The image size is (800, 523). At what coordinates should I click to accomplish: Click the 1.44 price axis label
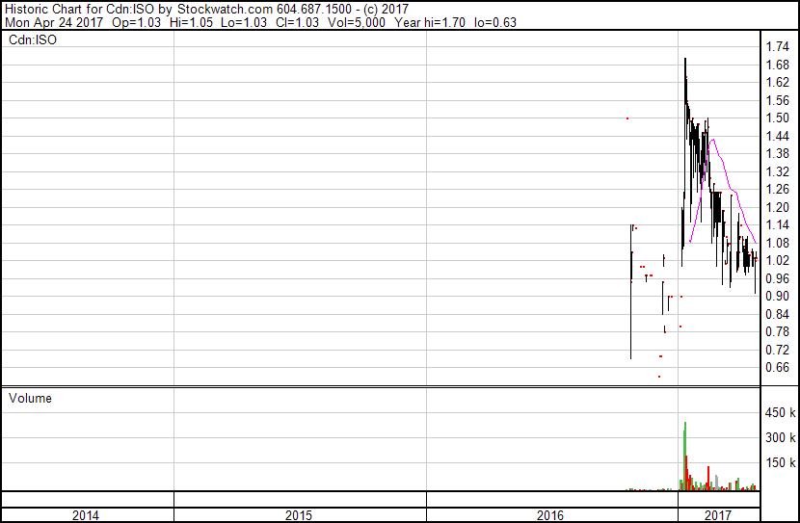click(x=778, y=136)
